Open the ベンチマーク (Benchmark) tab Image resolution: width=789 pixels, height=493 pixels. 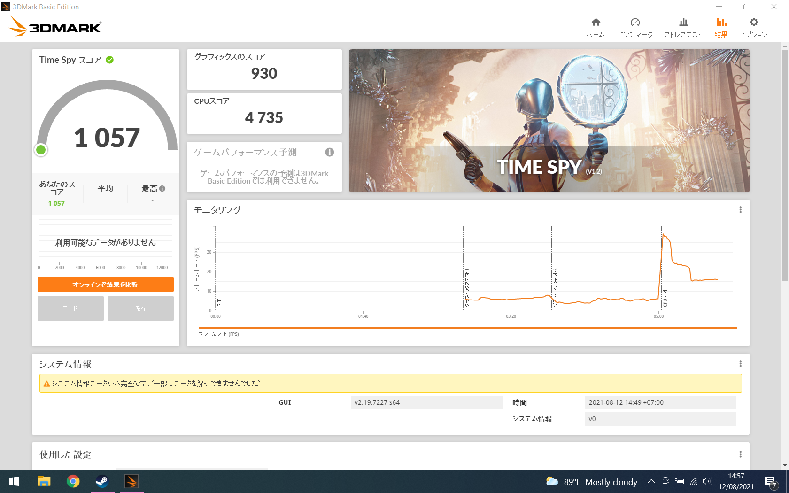click(x=635, y=28)
